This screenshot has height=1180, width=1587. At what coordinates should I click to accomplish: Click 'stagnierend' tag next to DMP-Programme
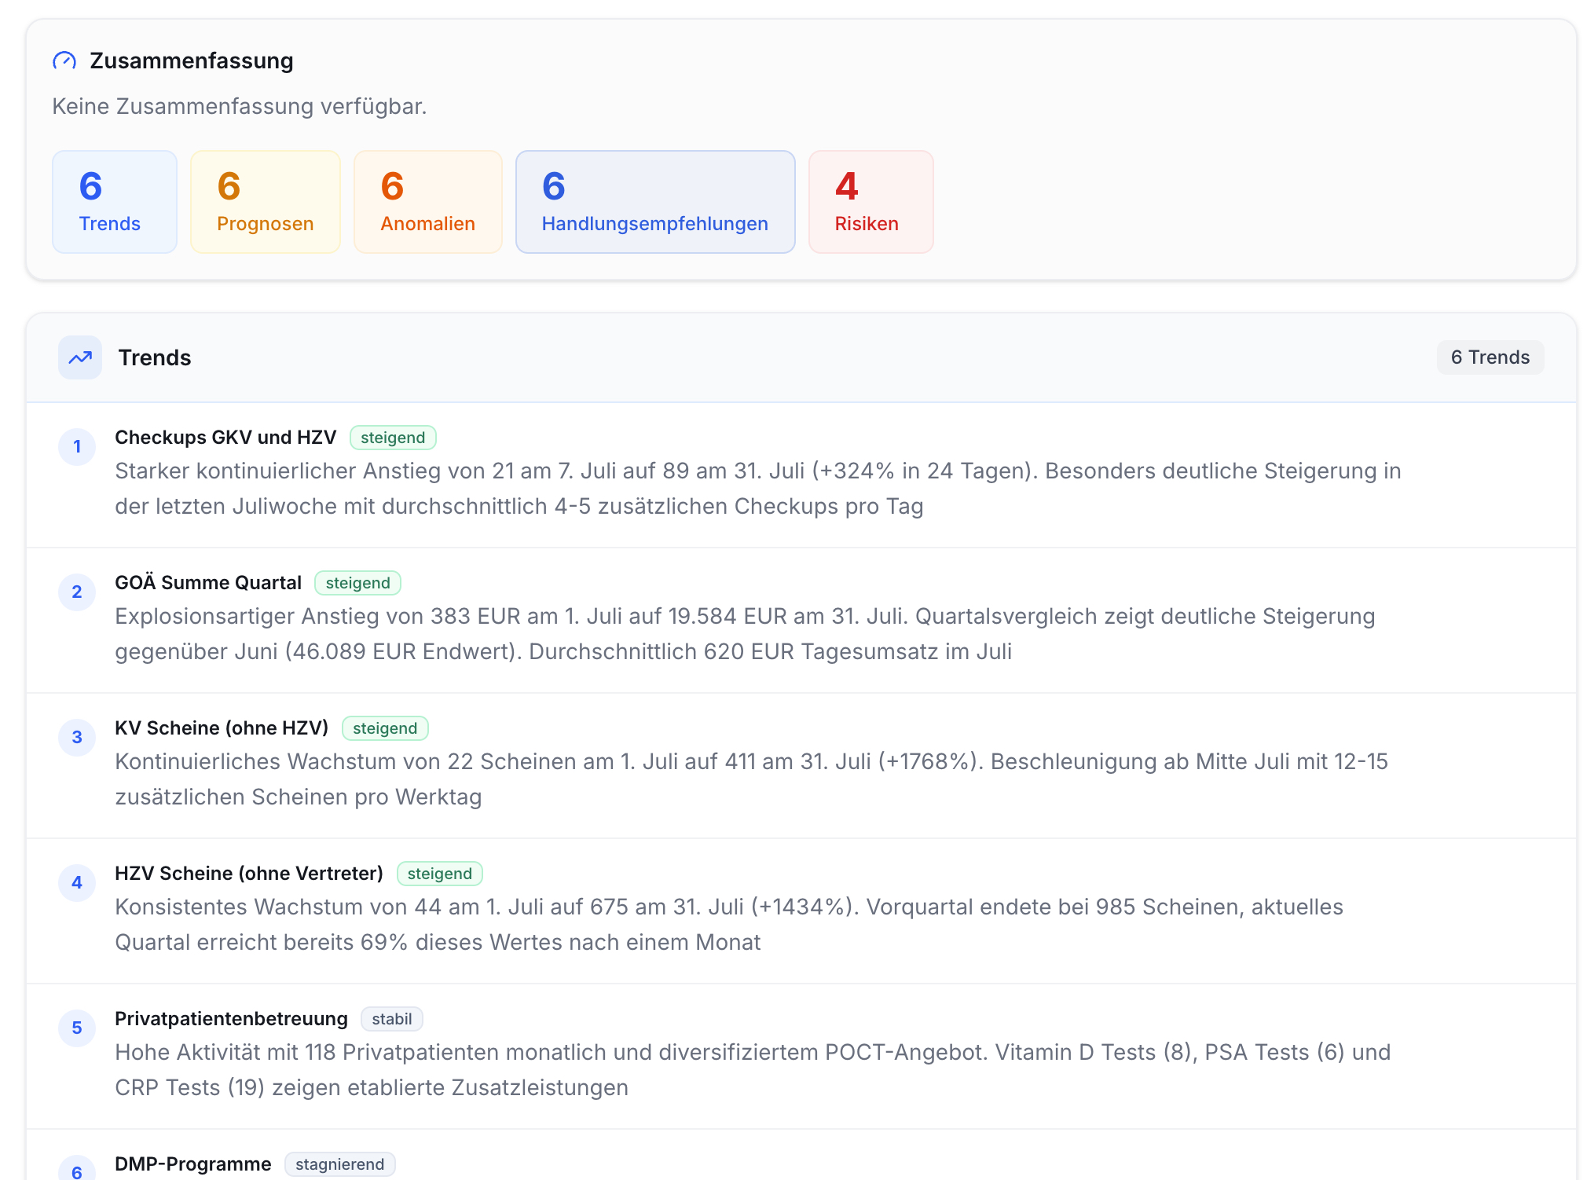[x=340, y=1164]
